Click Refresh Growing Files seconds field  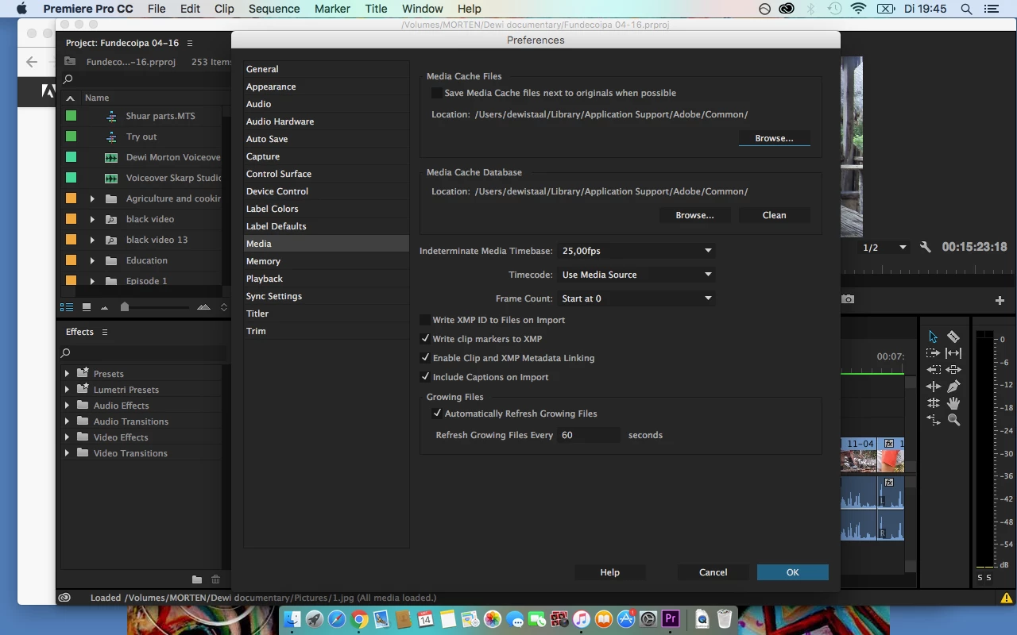pyautogui.click(x=589, y=435)
